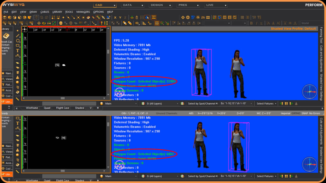The width and height of the screenshot is (326, 183).
Task: Expand the Main scene dropdown
Action: click(x=121, y=104)
